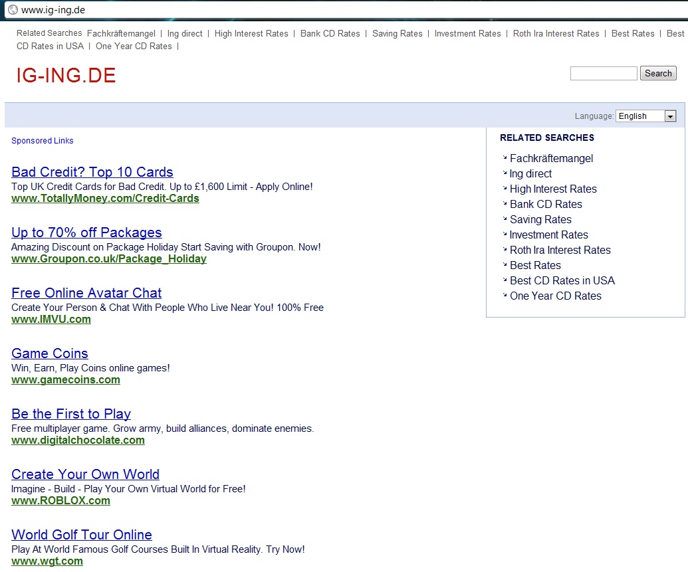Screen dimensions: 688x572
Task: Open IG-ING.DE site title link
Action: [x=66, y=76]
